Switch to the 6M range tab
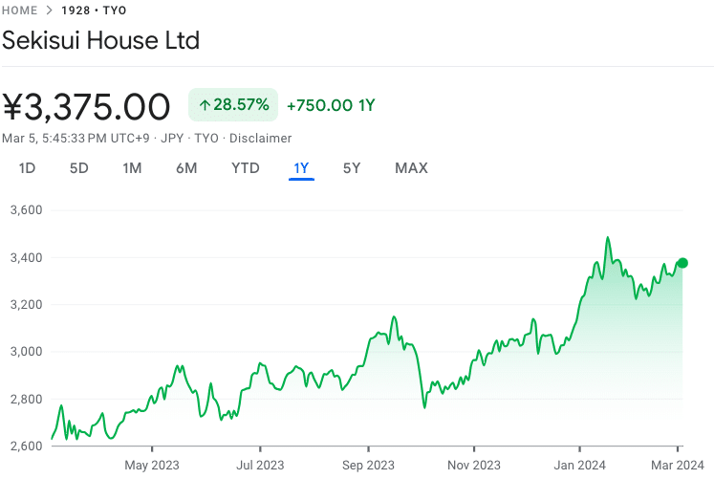The height and width of the screenshot is (479, 714). click(x=186, y=168)
